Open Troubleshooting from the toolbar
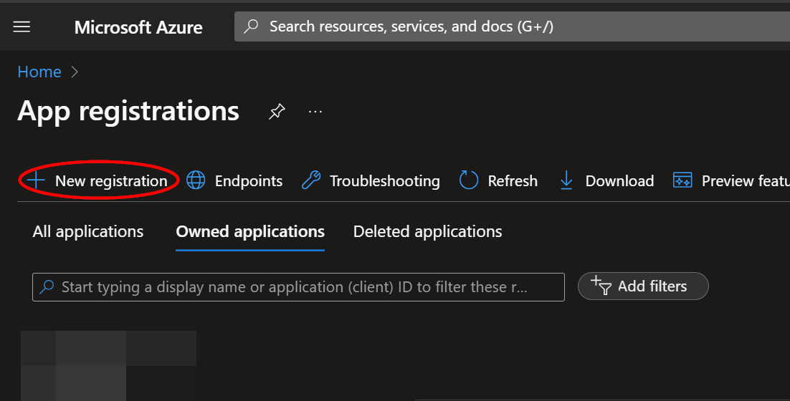The width and height of the screenshot is (790, 401). pos(371,180)
